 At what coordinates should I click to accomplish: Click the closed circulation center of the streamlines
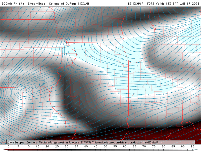[25, 91]
